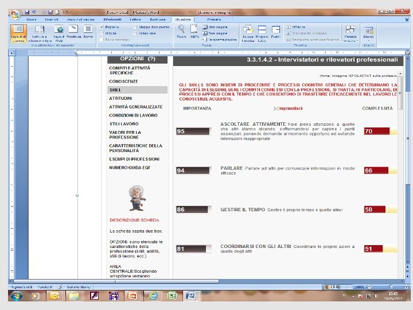
Task: Click the ingrandisci link
Action: pos(288,108)
